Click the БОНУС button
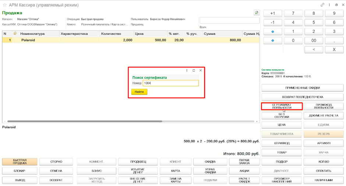The image size is (346, 186). coord(97,171)
